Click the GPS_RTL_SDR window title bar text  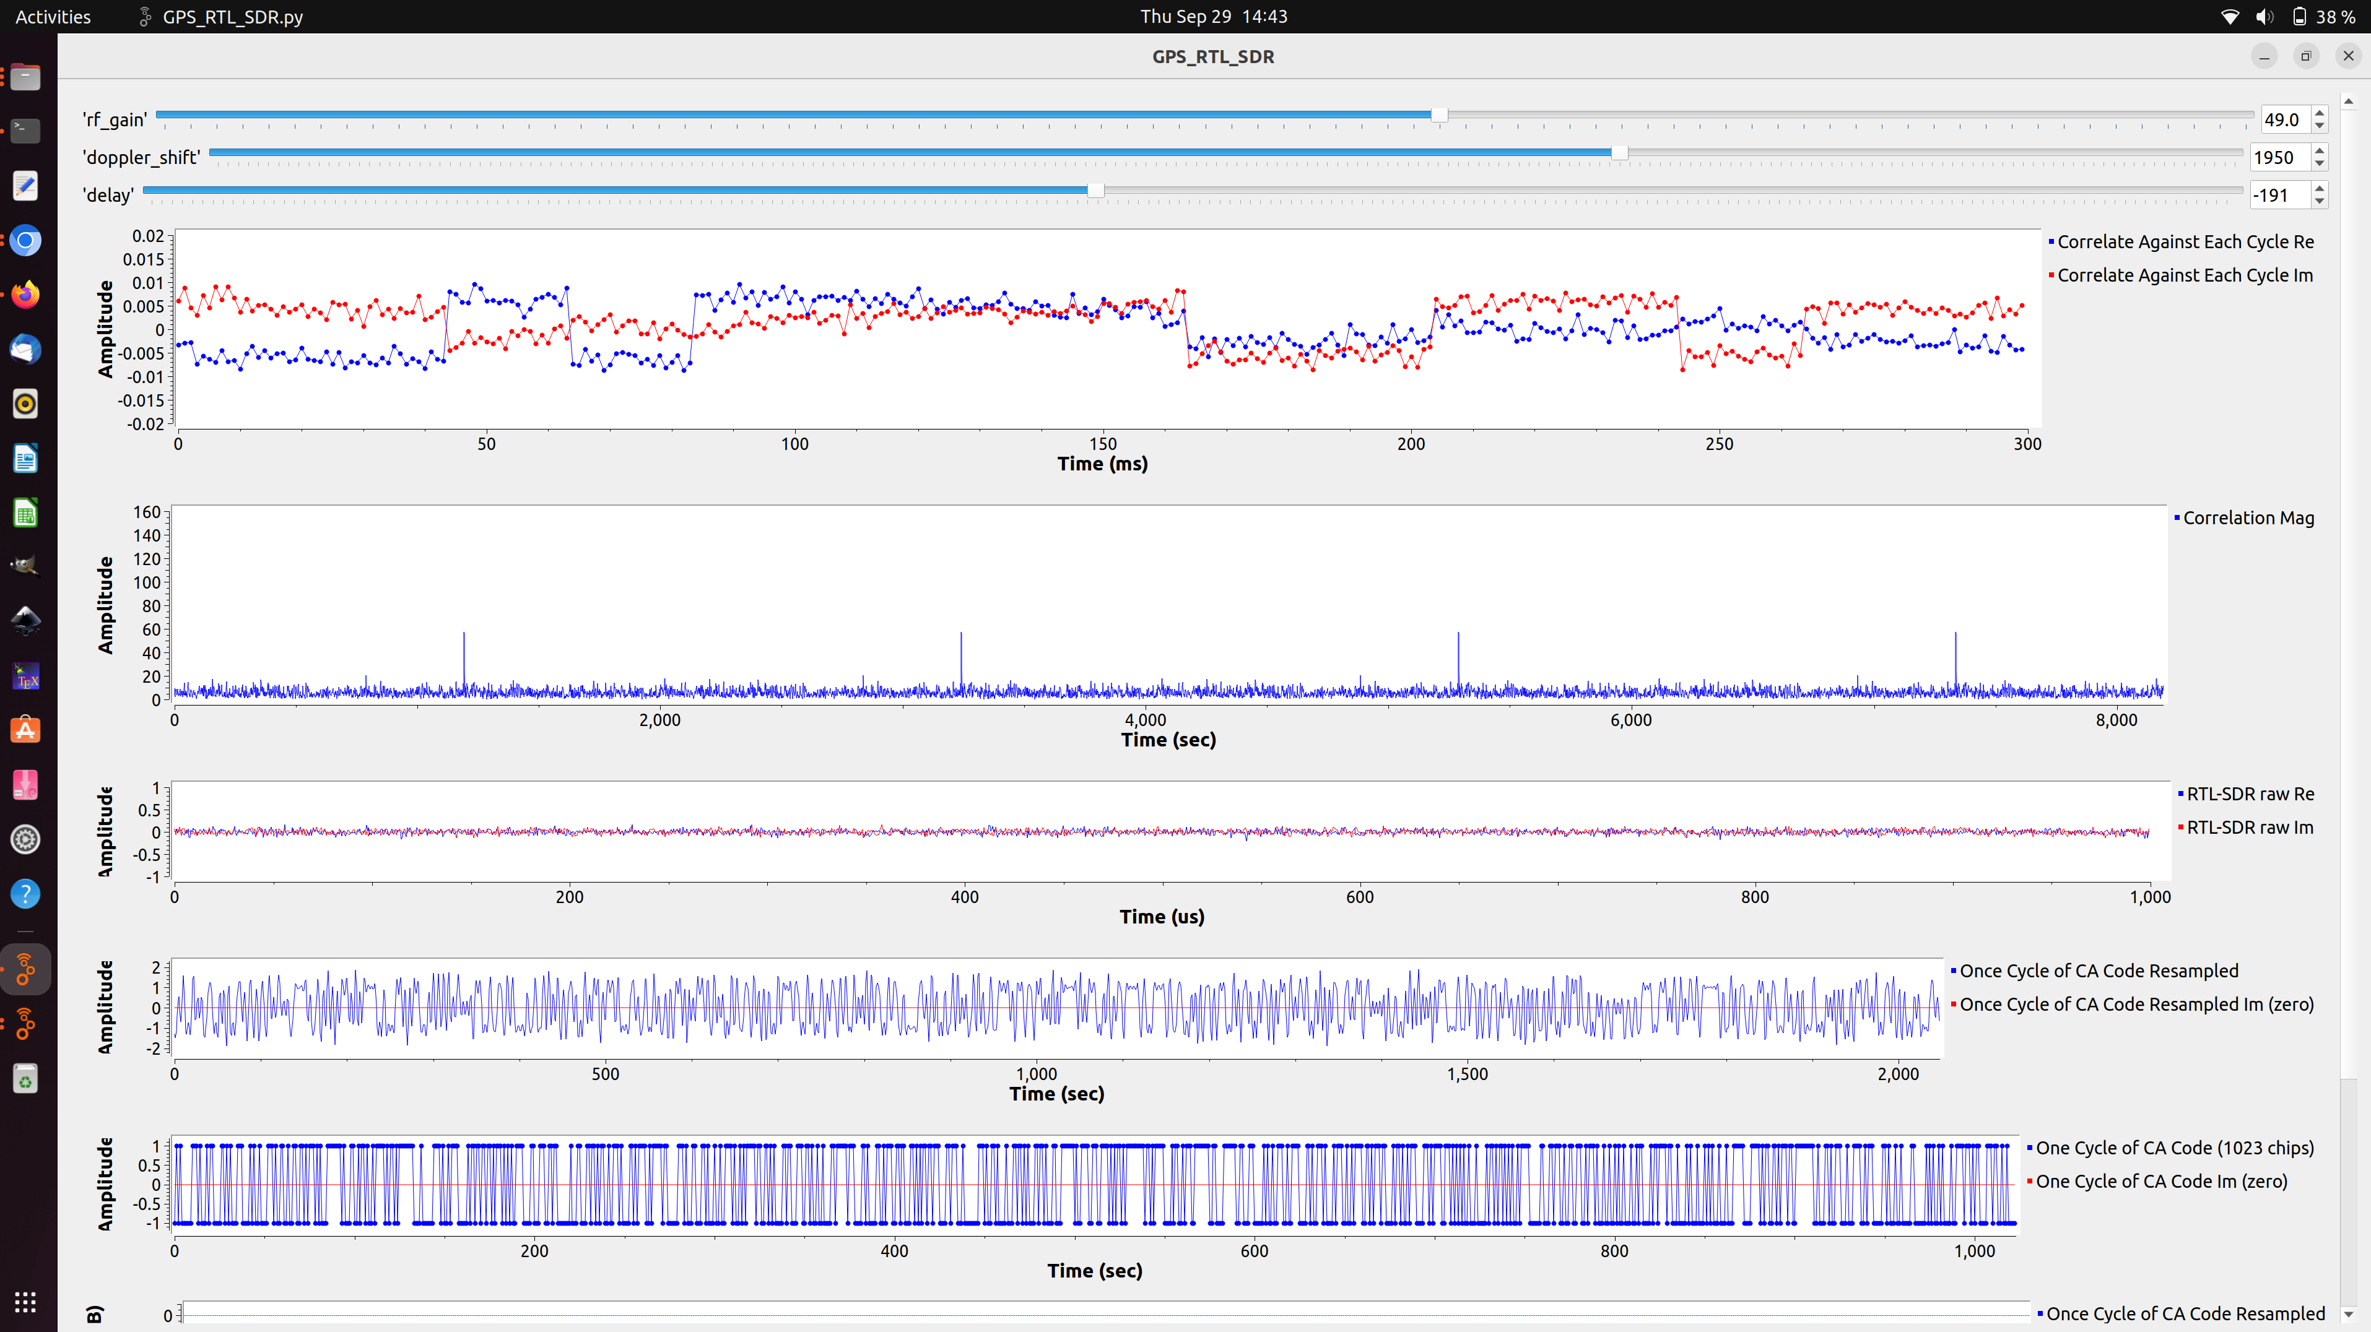click(x=1213, y=56)
